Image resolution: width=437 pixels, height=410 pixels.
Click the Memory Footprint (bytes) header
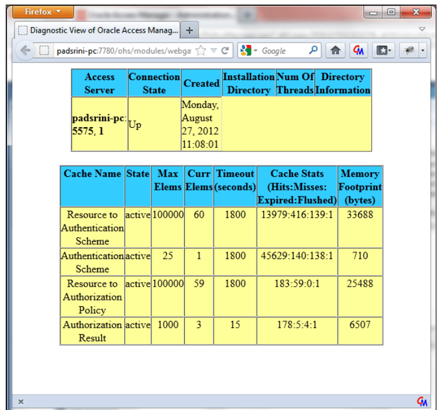tap(360, 186)
